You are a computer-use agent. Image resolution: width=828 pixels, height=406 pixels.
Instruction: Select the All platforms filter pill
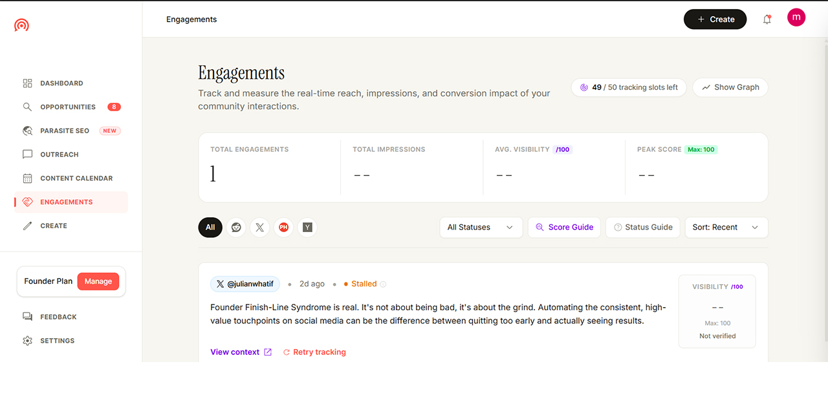(210, 228)
